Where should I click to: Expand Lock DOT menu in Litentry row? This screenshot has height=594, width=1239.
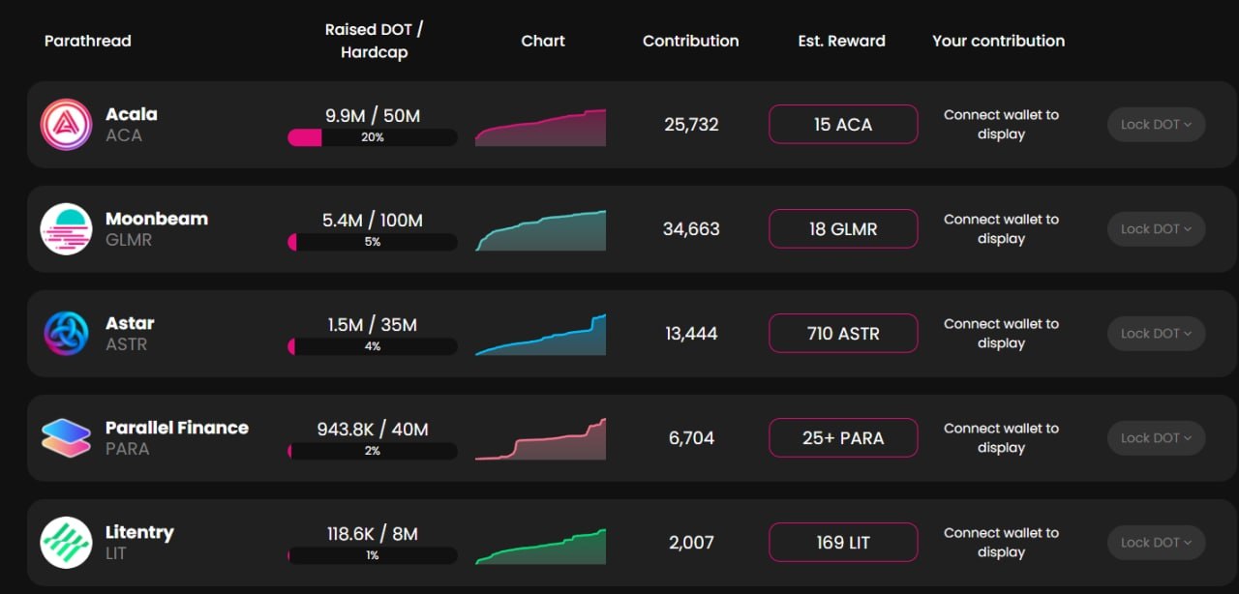1157,543
